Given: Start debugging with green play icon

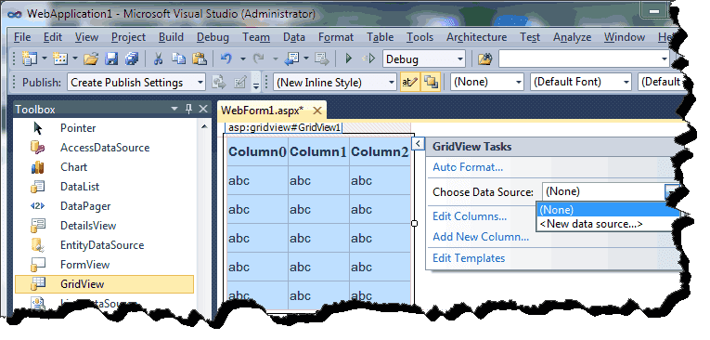Looking at the screenshot, I should [349, 59].
